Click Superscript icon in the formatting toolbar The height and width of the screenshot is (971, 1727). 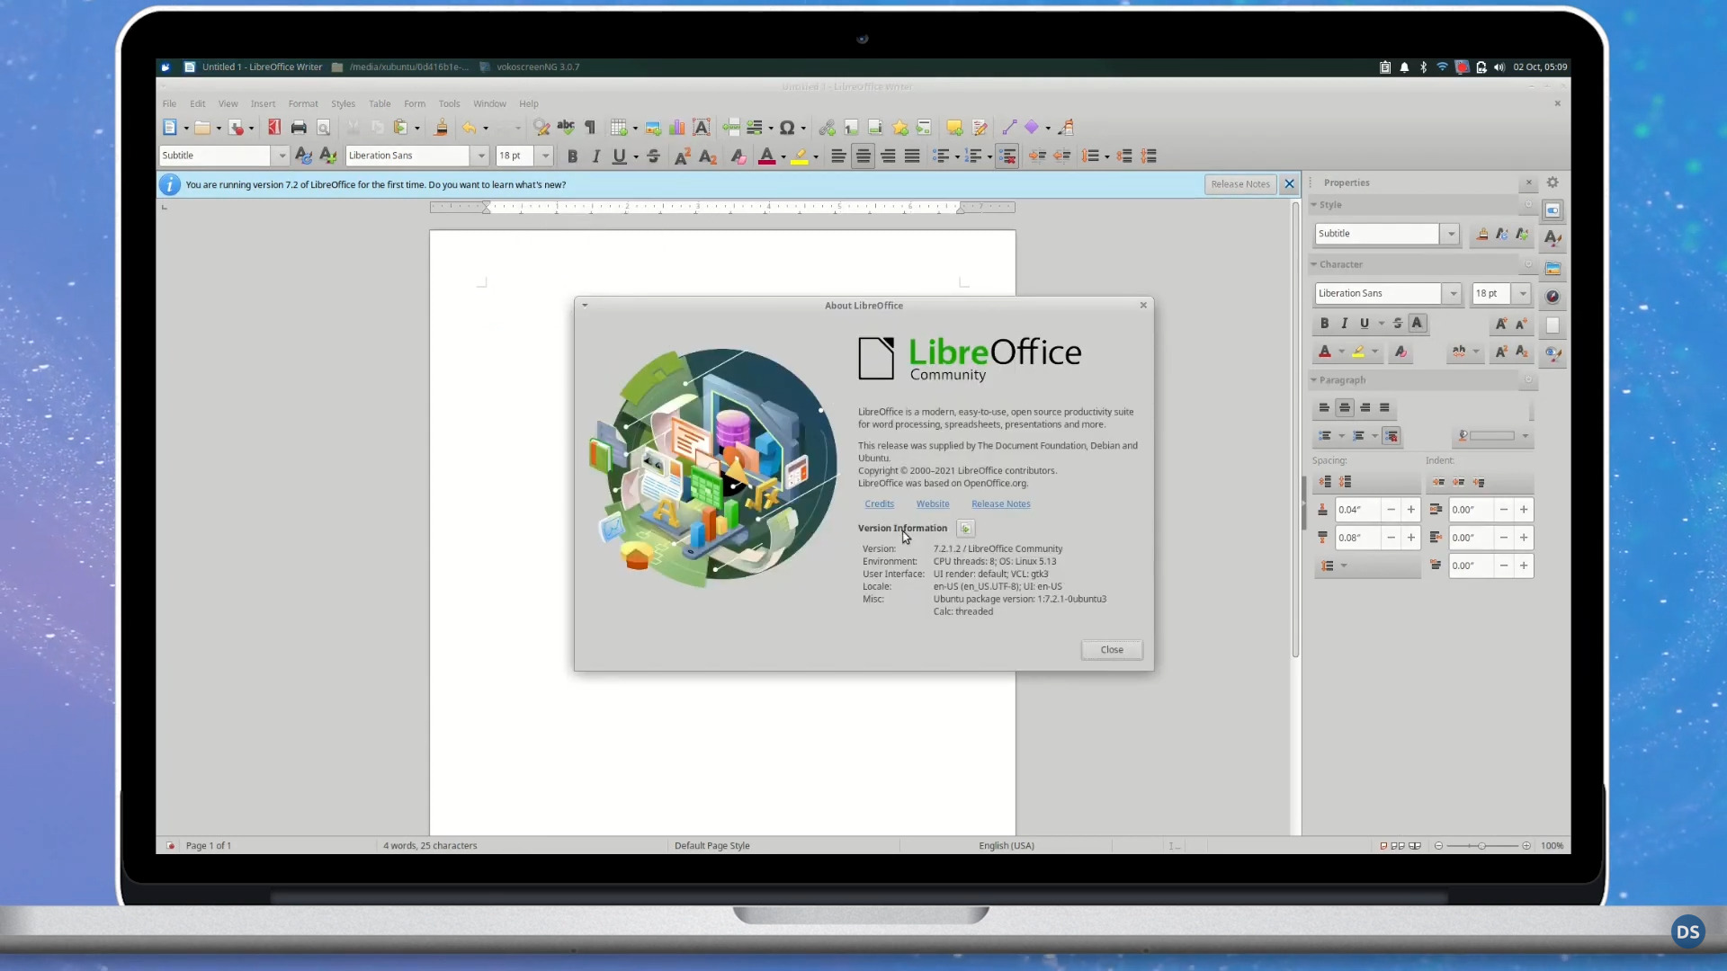click(683, 156)
